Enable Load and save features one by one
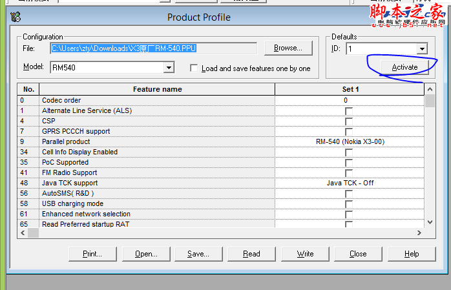Viewport: 451px width, 290px height. [194, 68]
